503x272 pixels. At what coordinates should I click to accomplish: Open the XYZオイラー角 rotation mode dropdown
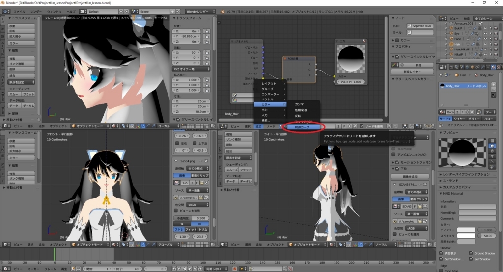coord(192,69)
